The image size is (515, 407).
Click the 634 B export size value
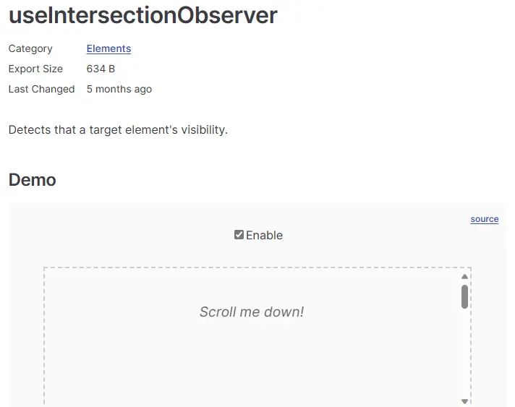(101, 69)
